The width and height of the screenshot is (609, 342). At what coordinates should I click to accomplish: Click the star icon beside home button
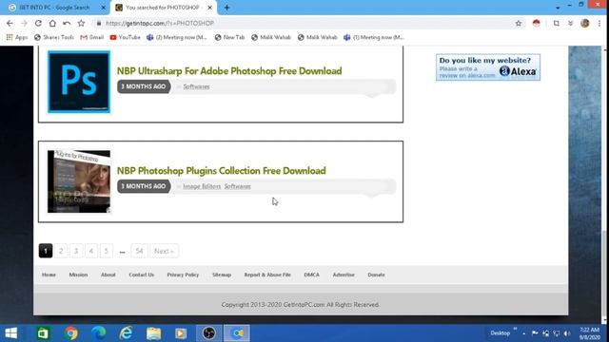click(81, 23)
